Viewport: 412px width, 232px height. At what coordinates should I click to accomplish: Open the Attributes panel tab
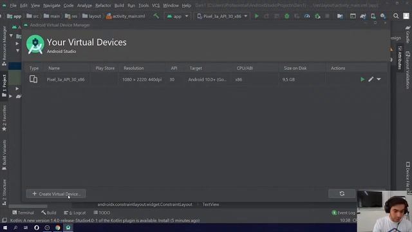pyautogui.click(x=400, y=58)
